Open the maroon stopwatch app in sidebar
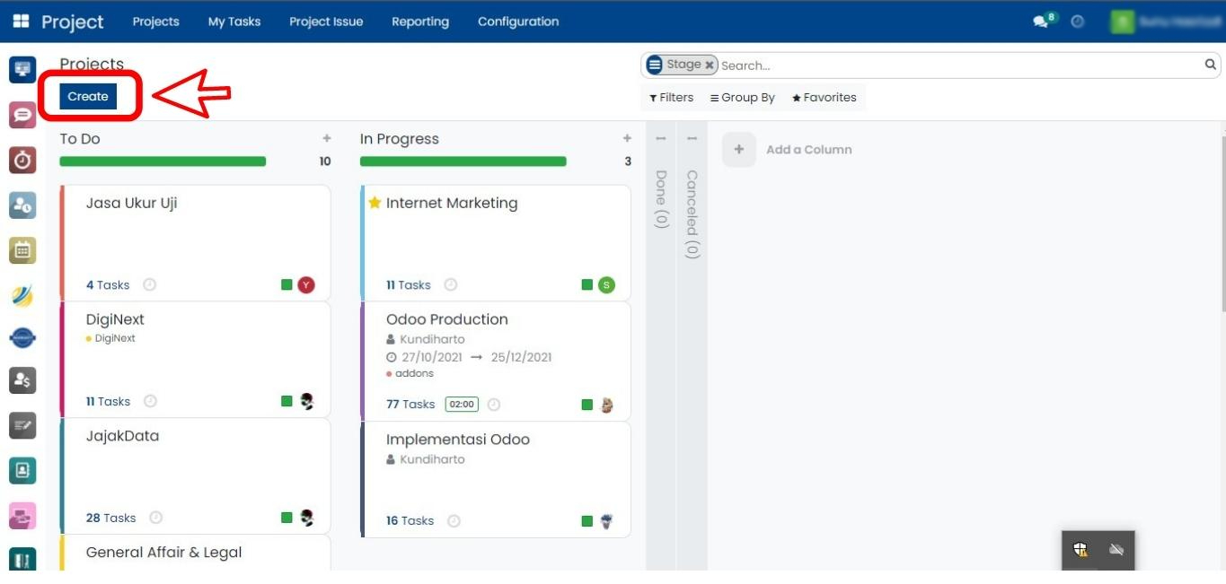This screenshot has height=584, width=1226. pyautogui.click(x=22, y=160)
